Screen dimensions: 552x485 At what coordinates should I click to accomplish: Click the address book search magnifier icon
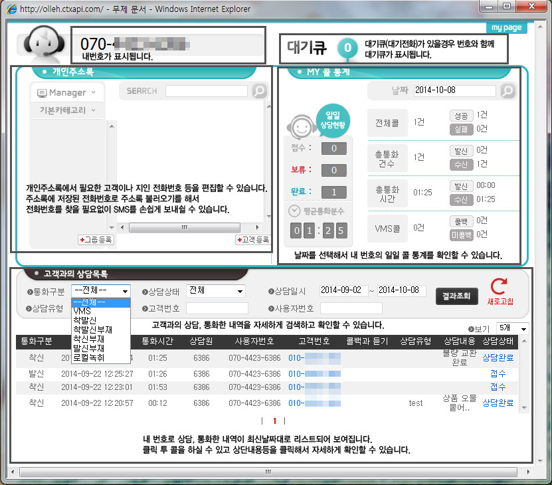(x=260, y=91)
